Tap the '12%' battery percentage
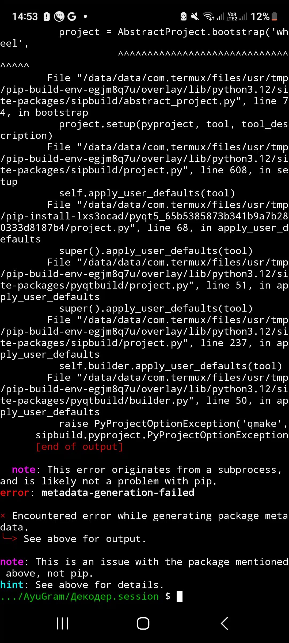 tap(260, 17)
